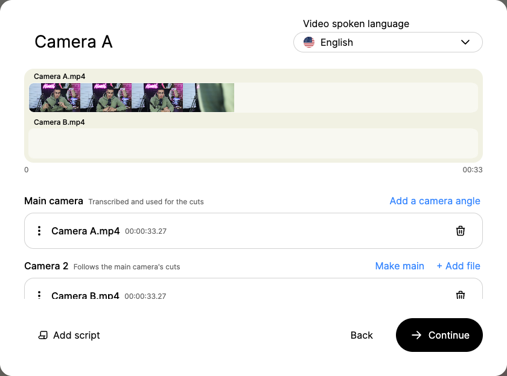Viewport: 507px width, 376px height.
Task: Open options menu for Camera B.mp4
Action: coord(39,295)
